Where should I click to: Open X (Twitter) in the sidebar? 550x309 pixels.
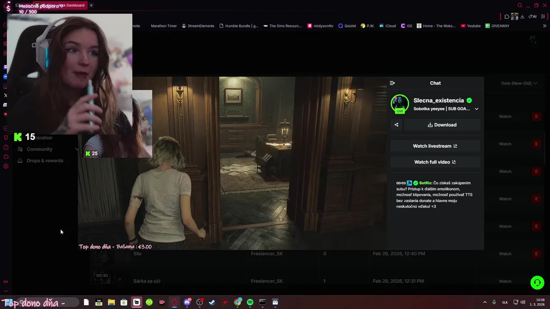click(6, 95)
